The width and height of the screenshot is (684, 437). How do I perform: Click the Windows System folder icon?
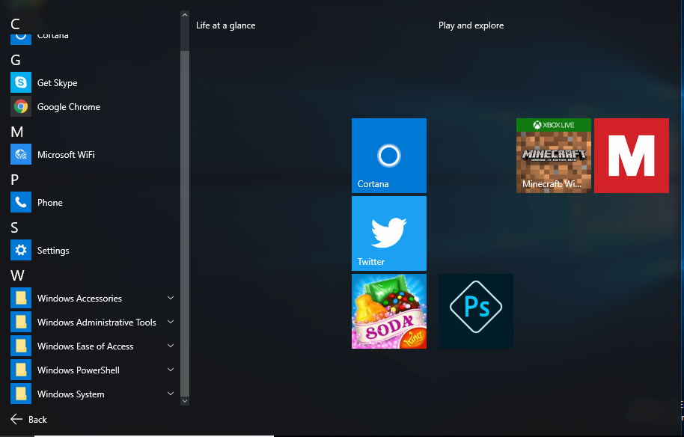21,394
